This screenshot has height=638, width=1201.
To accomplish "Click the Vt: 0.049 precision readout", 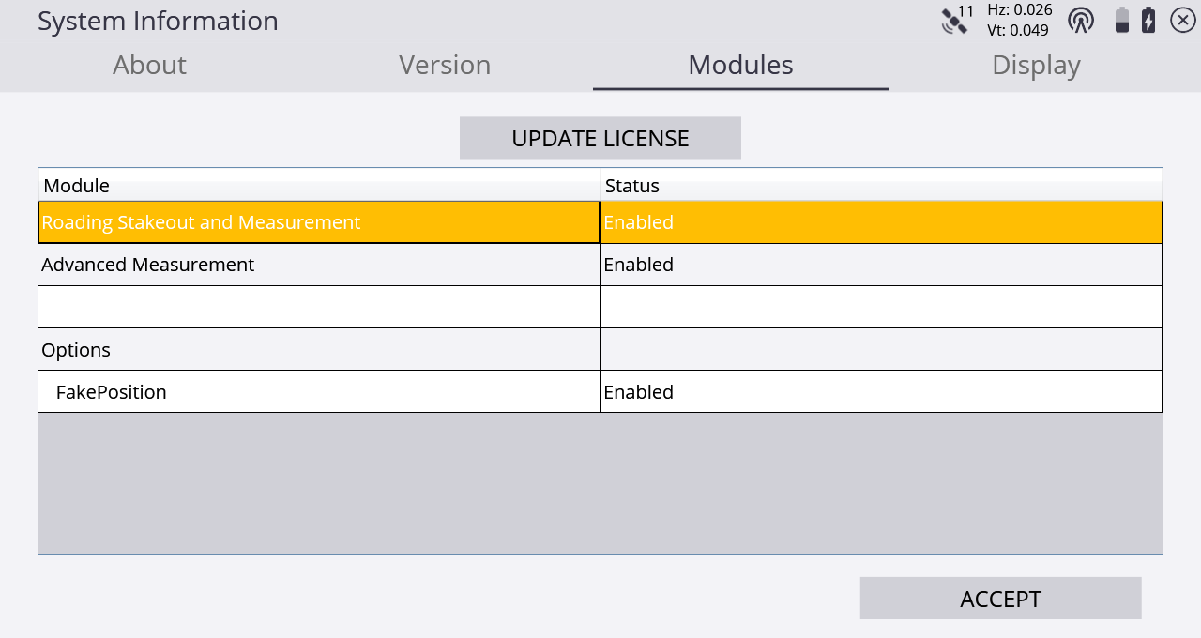I will click(x=1018, y=30).
